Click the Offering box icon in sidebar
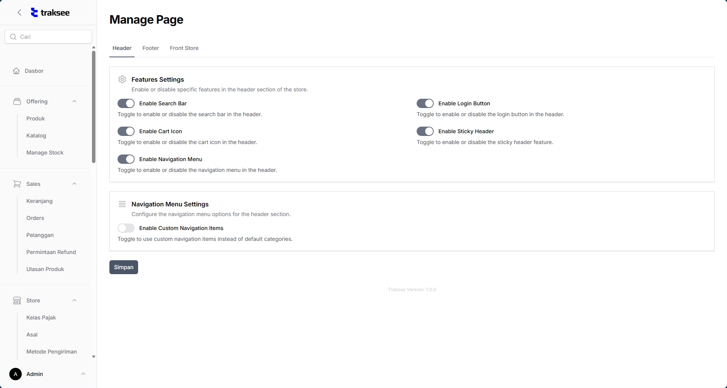The width and height of the screenshot is (727, 388). (x=17, y=101)
